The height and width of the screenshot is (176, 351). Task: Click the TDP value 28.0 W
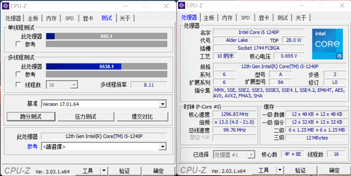[294, 40]
